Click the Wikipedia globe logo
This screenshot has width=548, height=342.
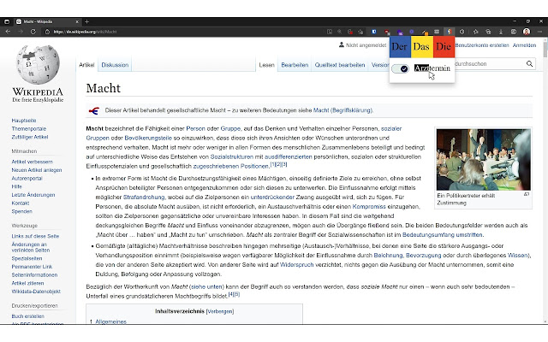coord(38,64)
